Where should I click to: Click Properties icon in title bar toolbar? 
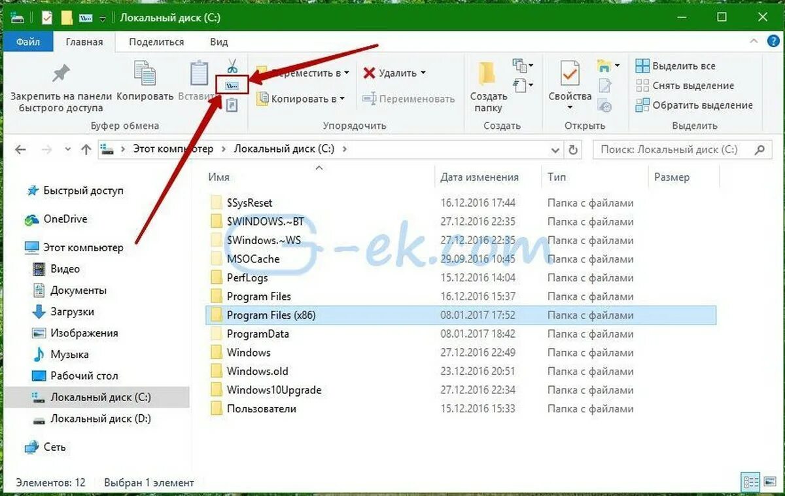47,17
